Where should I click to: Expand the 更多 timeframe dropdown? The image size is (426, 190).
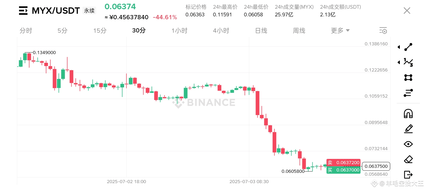coord(340,31)
